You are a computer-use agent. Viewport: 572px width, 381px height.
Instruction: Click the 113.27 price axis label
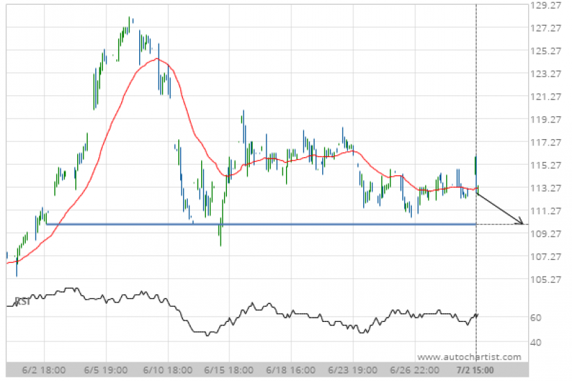coord(546,188)
